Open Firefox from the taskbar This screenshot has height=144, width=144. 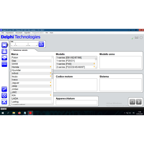(19, 113)
